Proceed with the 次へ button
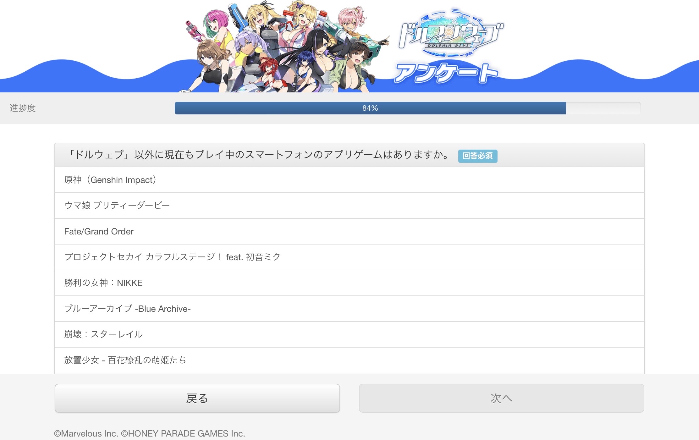The height and width of the screenshot is (440, 699). pos(501,398)
